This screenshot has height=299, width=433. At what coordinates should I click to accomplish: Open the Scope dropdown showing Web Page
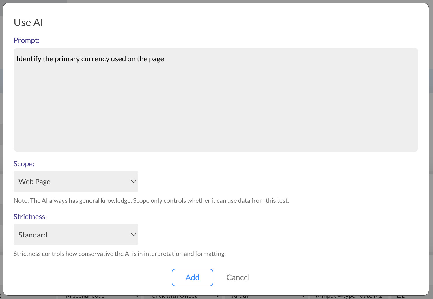point(76,182)
